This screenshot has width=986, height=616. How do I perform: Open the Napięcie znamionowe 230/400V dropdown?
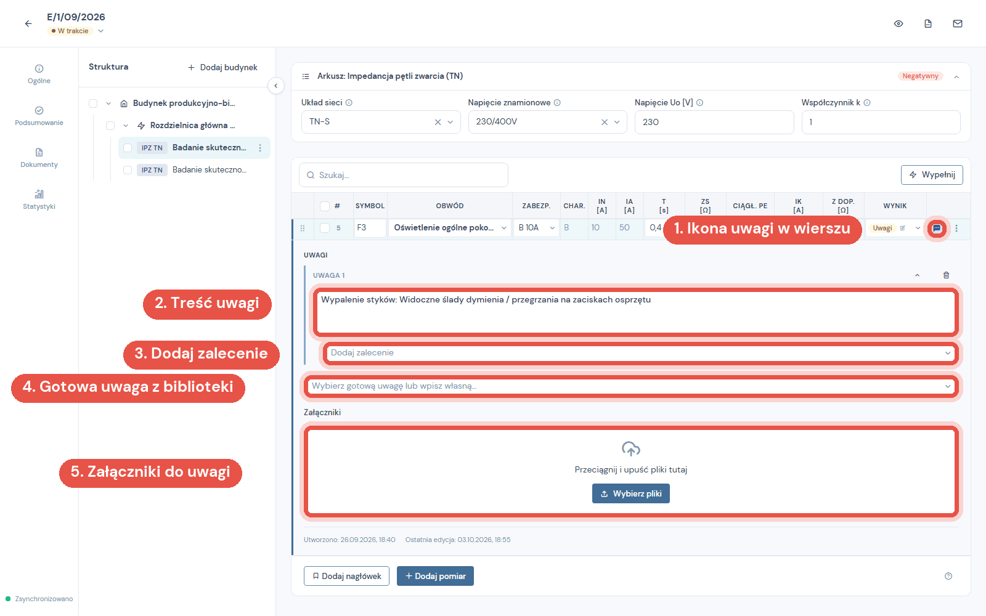pyautogui.click(x=547, y=122)
